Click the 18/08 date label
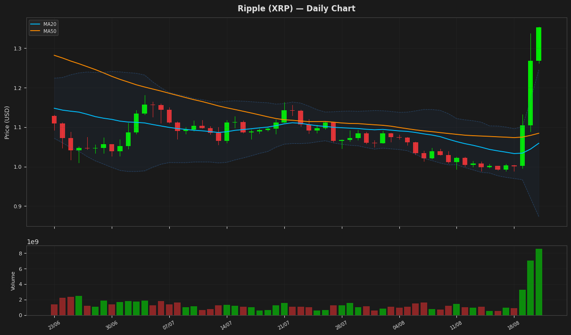 click(x=514, y=325)
